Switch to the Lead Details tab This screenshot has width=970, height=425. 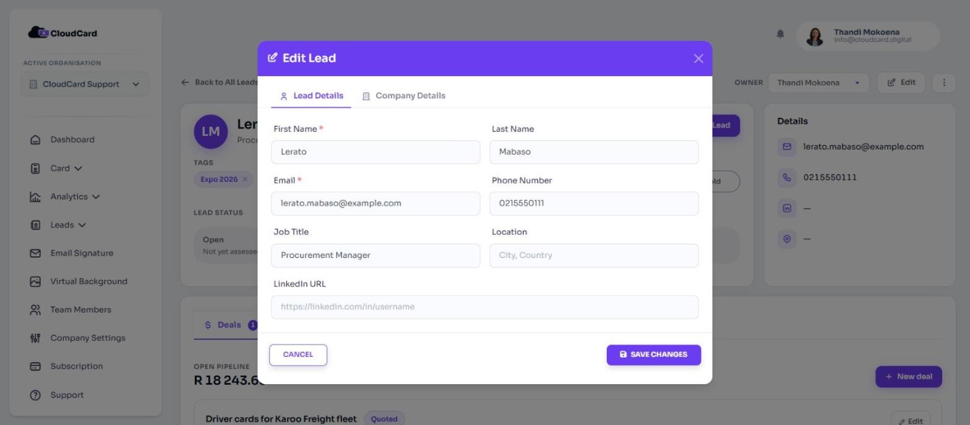311,96
